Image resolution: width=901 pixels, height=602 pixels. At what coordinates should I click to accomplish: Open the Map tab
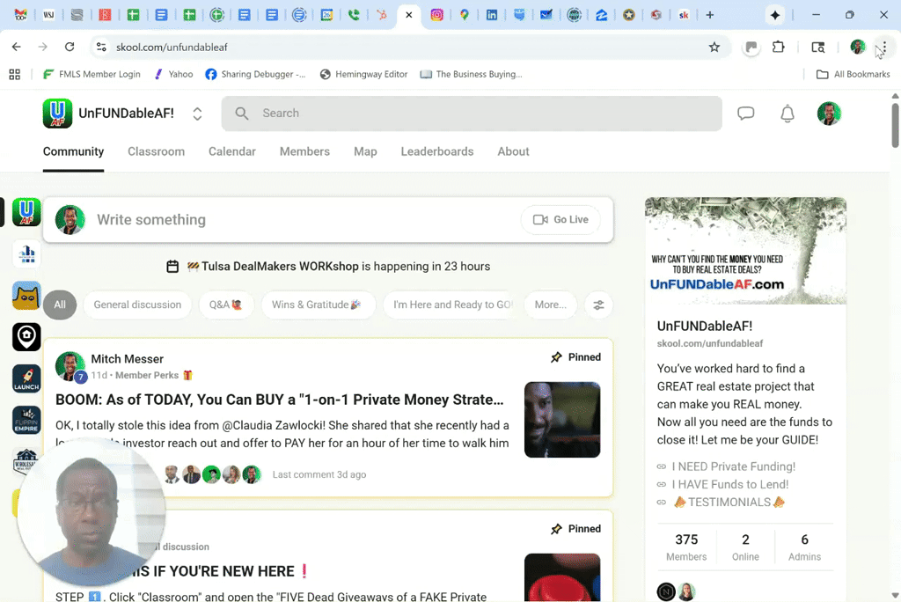pyautogui.click(x=365, y=151)
